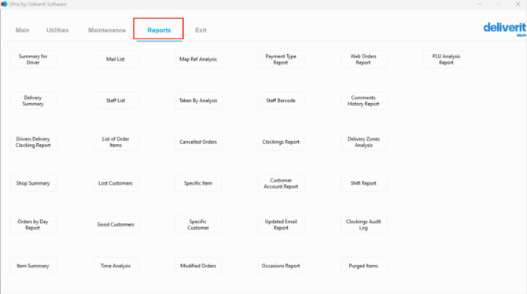The width and height of the screenshot is (527, 294).
Task: Open the Utilities tab
Action: tap(57, 30)
